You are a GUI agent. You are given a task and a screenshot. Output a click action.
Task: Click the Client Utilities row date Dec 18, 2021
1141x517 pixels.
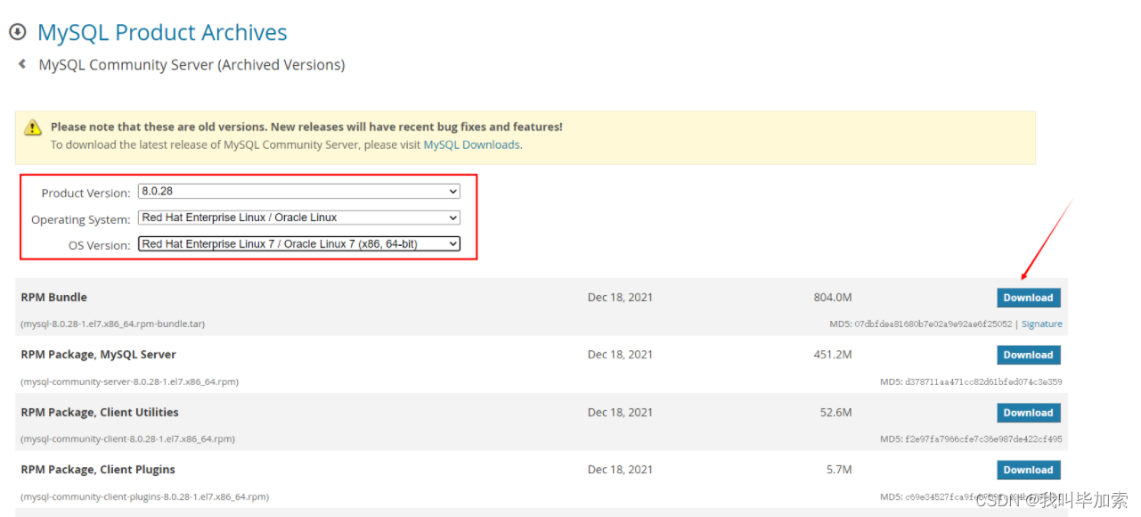(620, 413)
